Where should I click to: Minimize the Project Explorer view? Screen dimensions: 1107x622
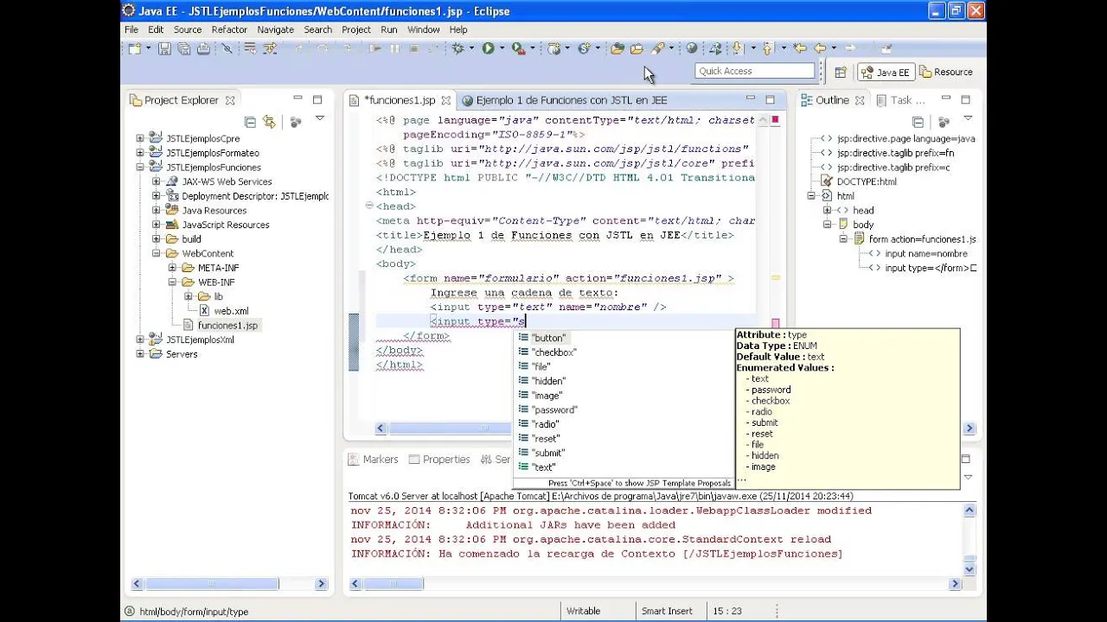point(298,99)
